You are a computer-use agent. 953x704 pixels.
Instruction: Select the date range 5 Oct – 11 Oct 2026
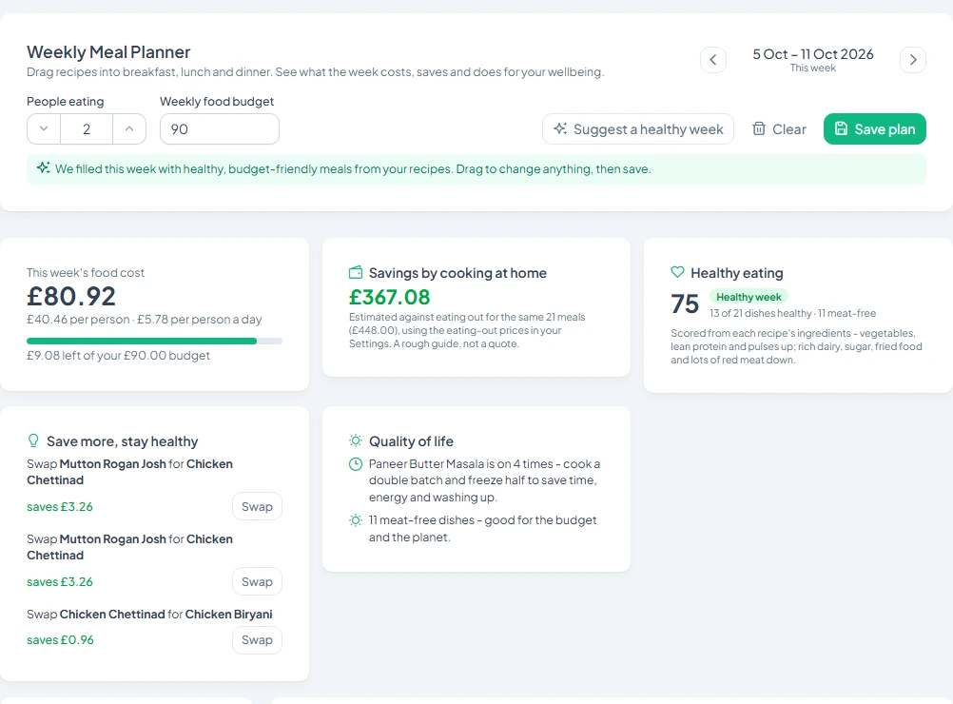point(813,54)
